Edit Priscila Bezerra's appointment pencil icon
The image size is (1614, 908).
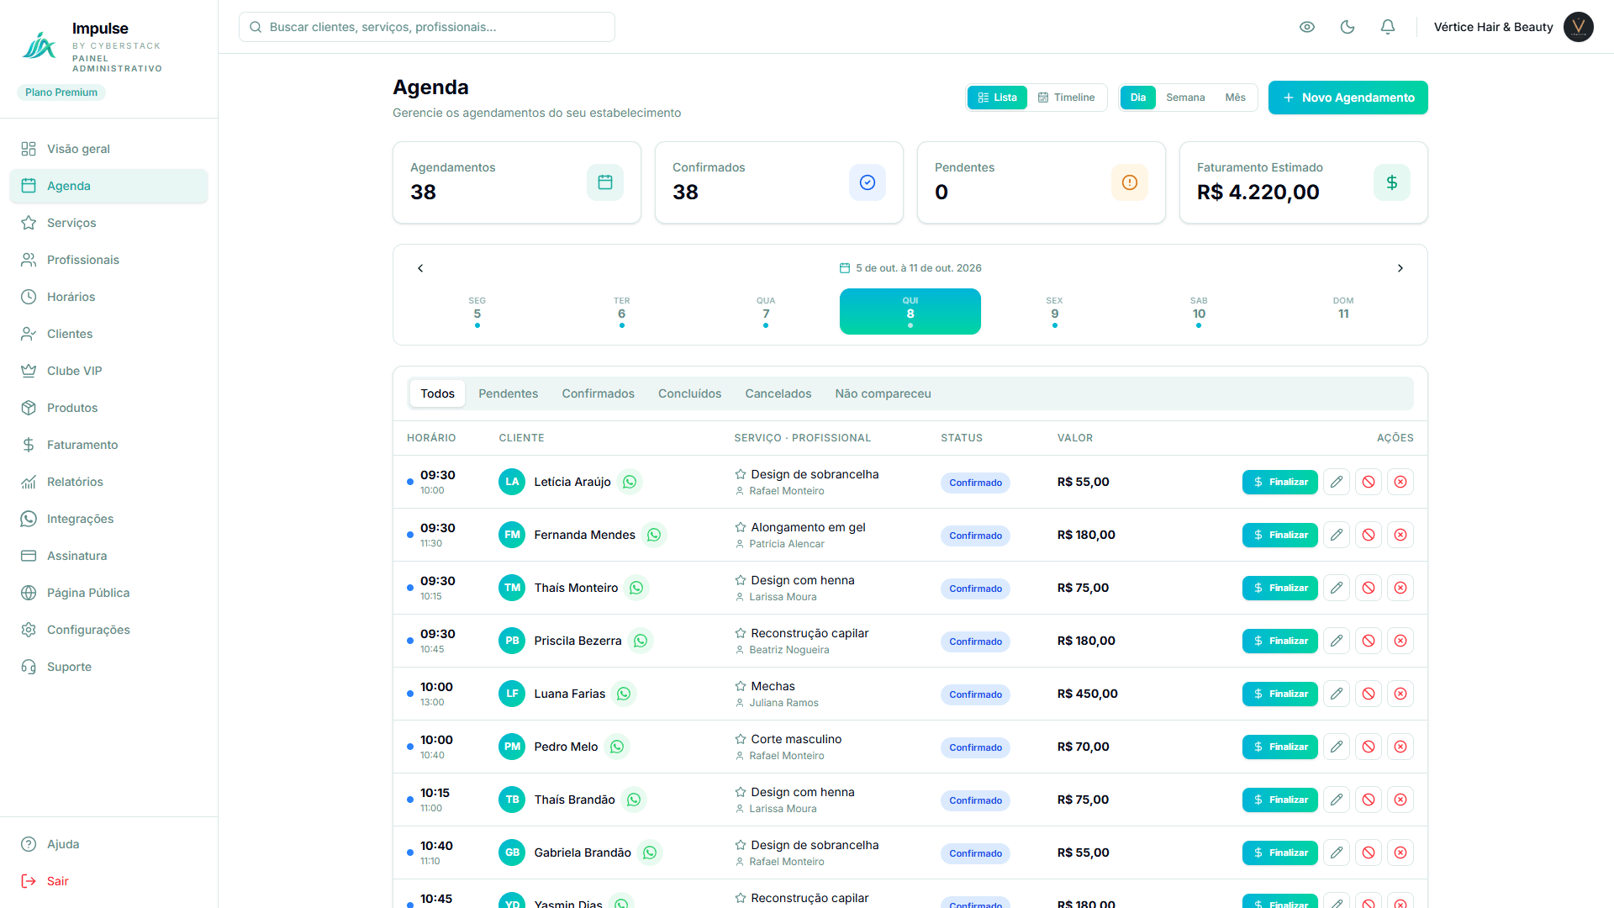(1337, 641)
